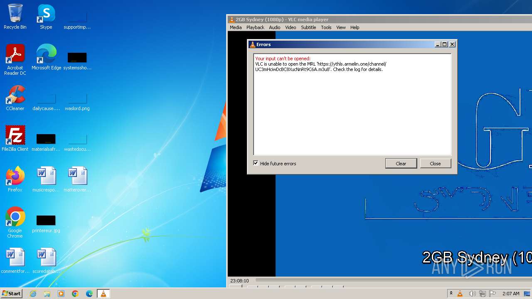
Task: Open the network tray icon
Action: 483,294
